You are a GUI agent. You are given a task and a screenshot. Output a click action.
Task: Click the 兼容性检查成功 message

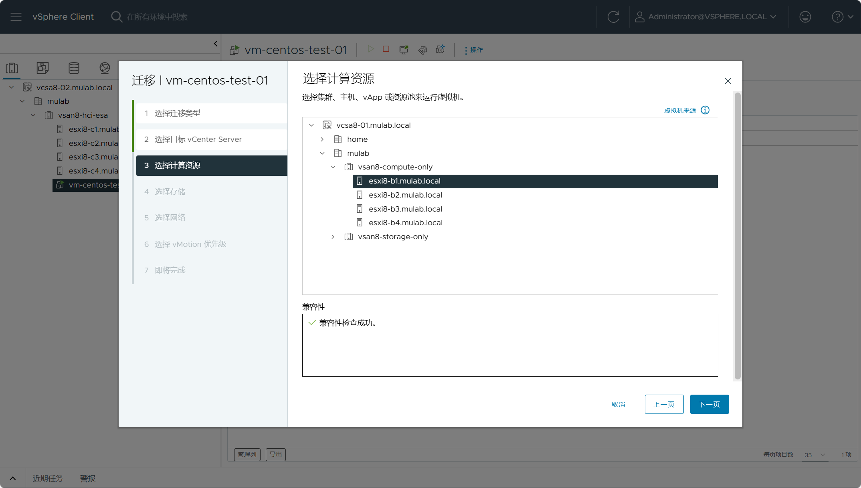pos(348,323)
